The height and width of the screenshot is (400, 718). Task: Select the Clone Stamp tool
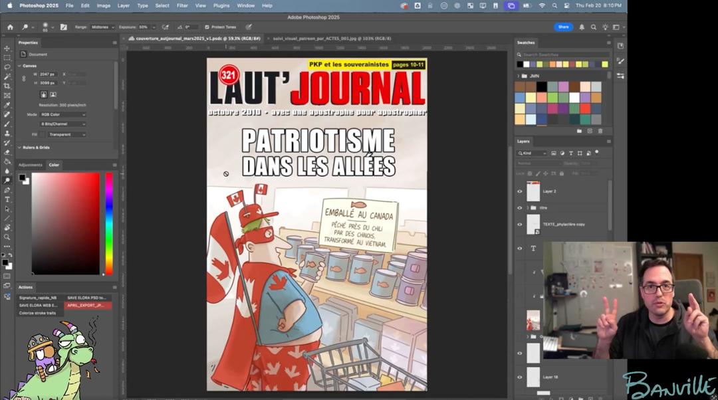point(7,133)
